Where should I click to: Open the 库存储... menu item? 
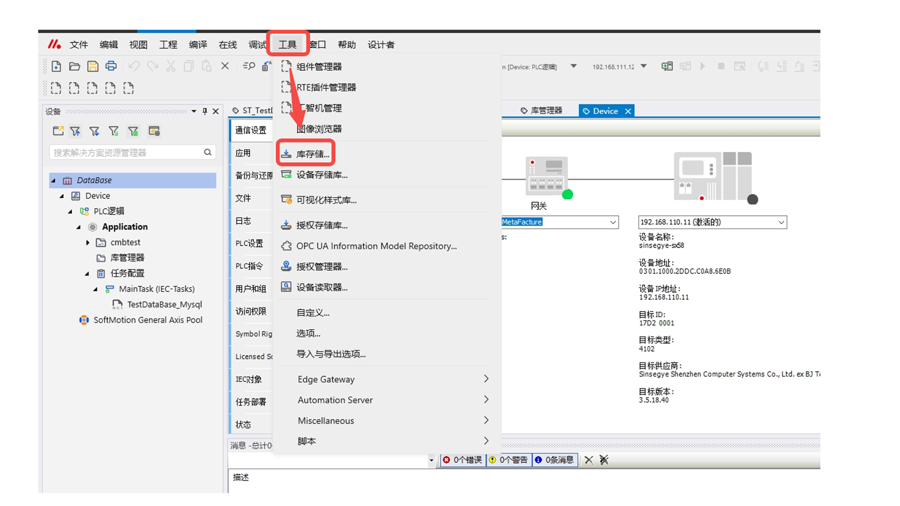(312, 154)
